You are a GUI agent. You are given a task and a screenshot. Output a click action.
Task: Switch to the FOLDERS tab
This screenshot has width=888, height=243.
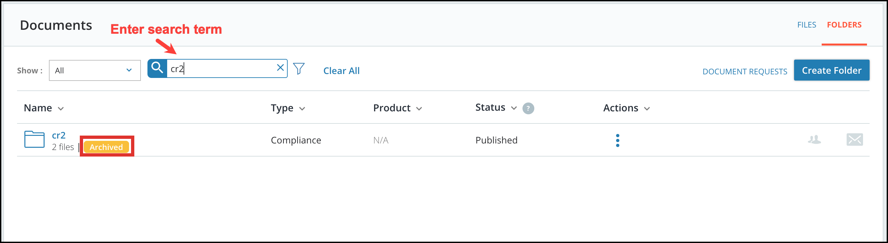pos(844,25)
